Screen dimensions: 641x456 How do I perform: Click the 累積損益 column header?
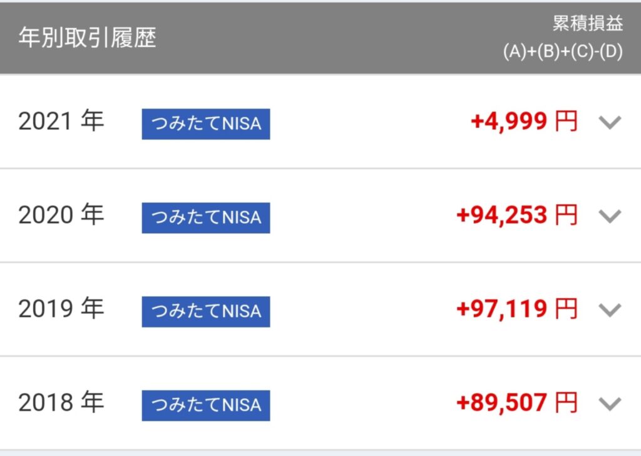pyautogui.click(x=587, y=23)
